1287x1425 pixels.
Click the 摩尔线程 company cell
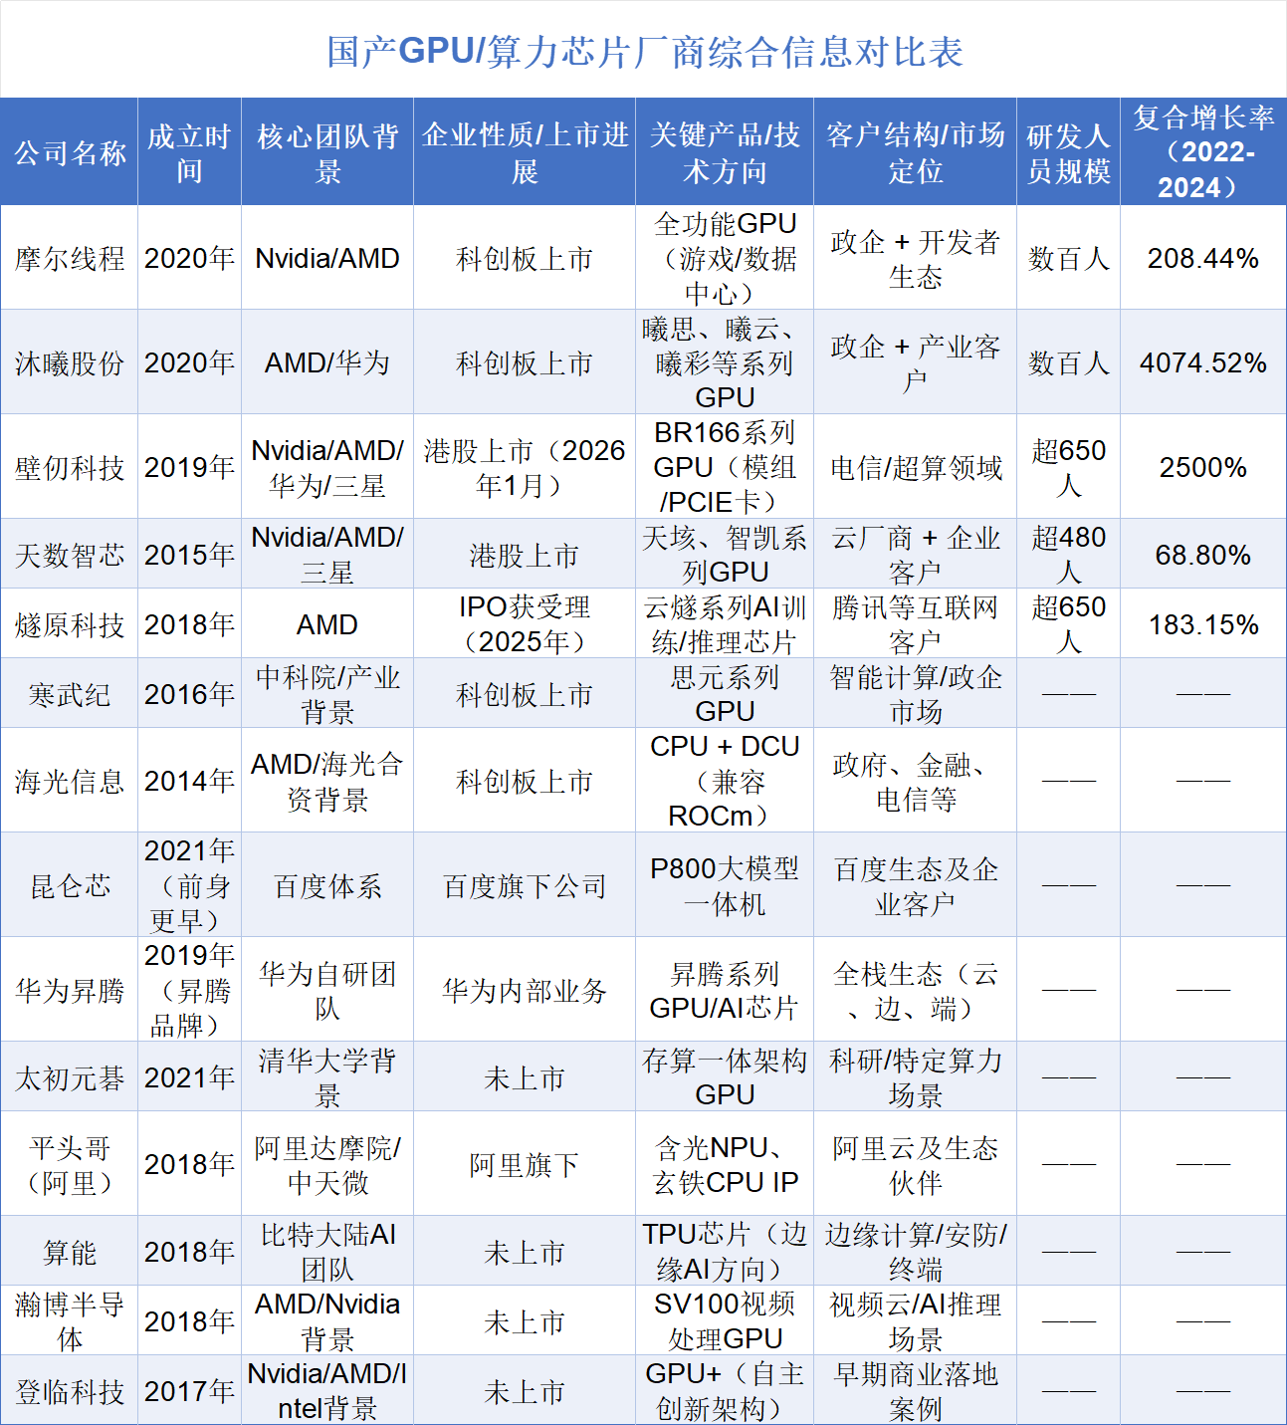pos(70,258)
